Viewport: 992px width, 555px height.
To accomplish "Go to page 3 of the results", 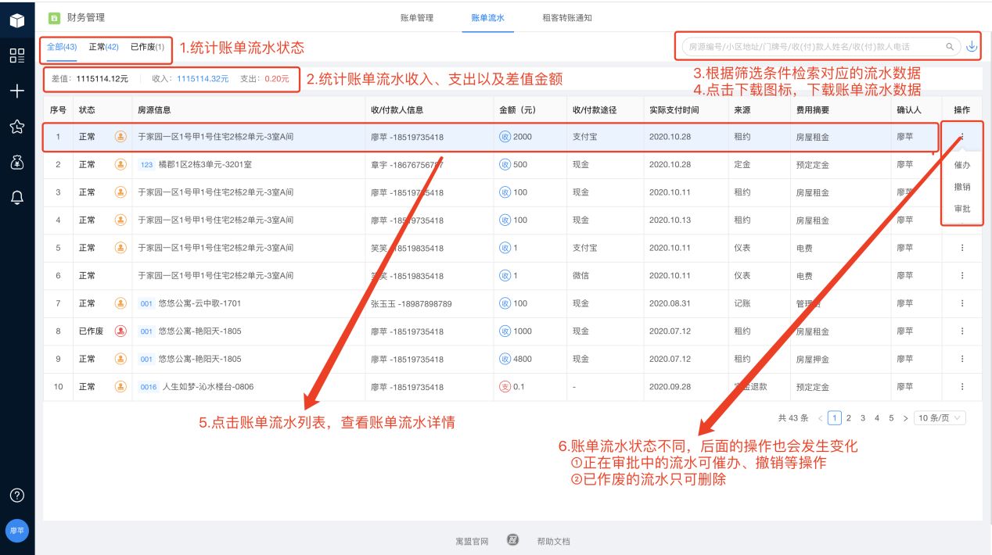I will (x=863, y=418).
